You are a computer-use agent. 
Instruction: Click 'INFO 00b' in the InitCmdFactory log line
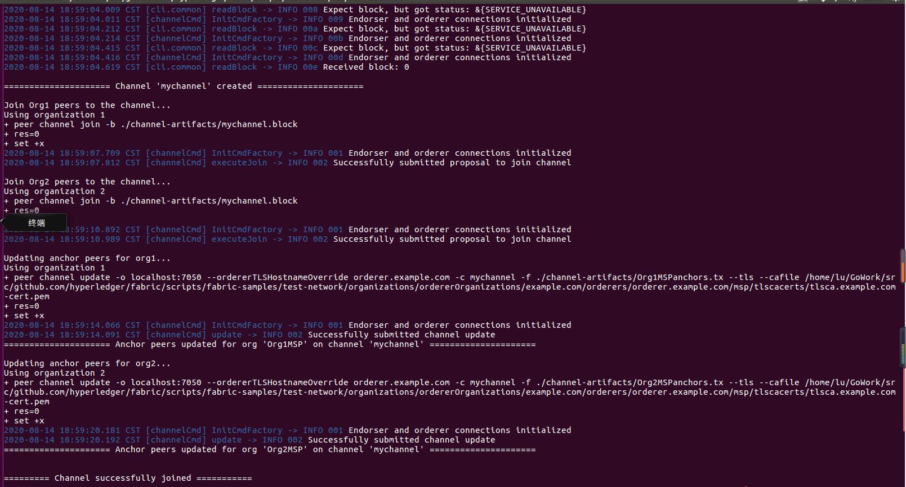(x=323, y=38)
